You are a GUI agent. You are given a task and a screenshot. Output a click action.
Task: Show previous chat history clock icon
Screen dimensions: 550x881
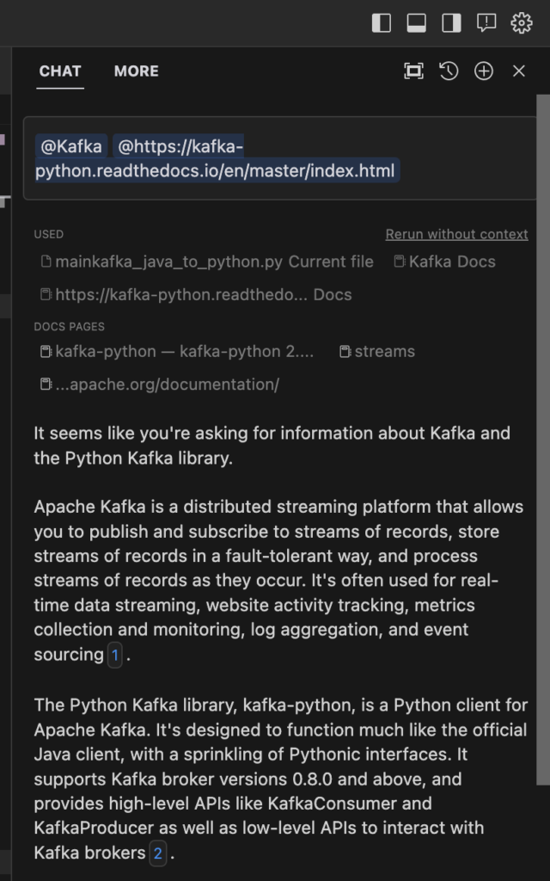[x=449, y=71]
